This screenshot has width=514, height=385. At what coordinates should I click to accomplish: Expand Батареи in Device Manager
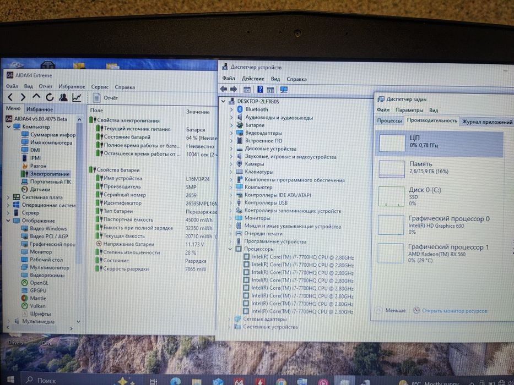231,125
